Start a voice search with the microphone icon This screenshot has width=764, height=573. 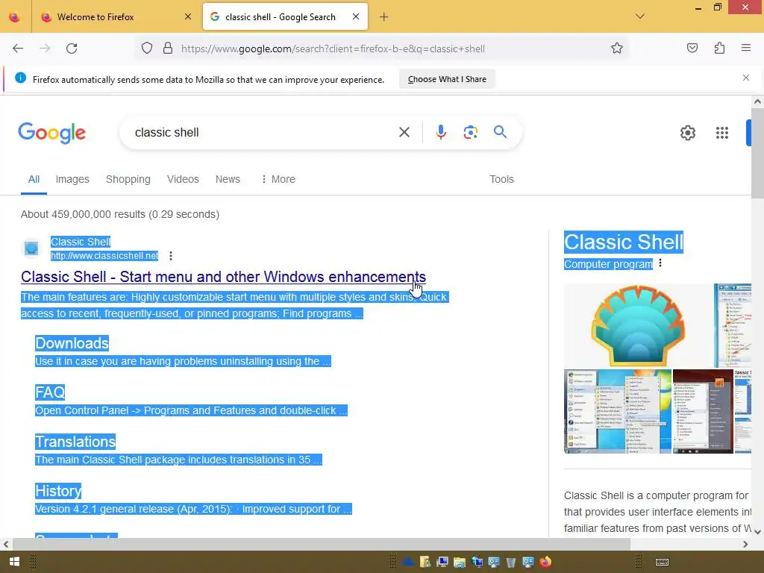[x=440, y=132]
